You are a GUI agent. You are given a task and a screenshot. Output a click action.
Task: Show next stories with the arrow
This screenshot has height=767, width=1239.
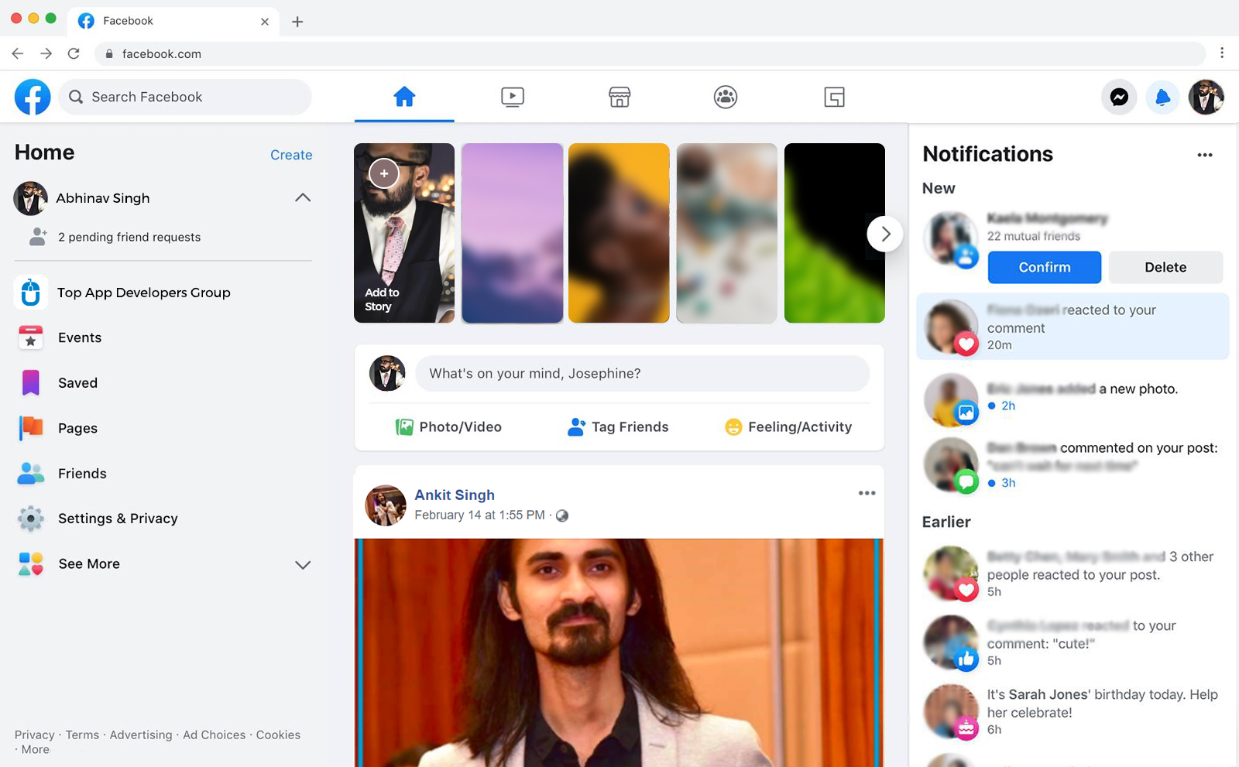point(884,234)
